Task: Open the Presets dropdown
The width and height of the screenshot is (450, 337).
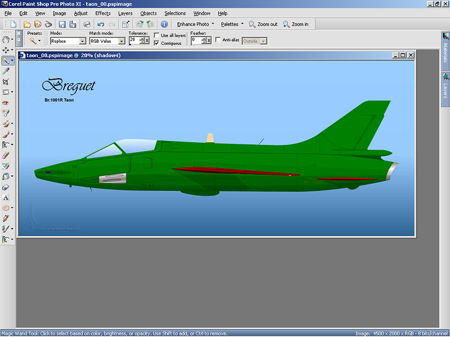Action: click(39, 41)
